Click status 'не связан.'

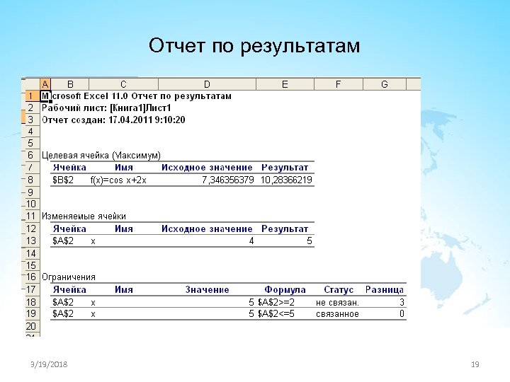pyautogui.click(x=337, y=303)
